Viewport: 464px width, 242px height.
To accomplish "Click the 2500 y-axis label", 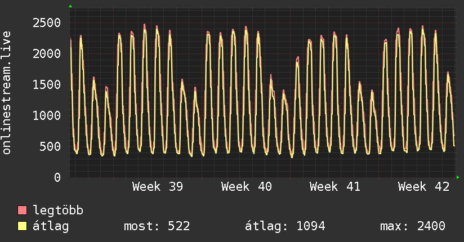I will 47,23.
